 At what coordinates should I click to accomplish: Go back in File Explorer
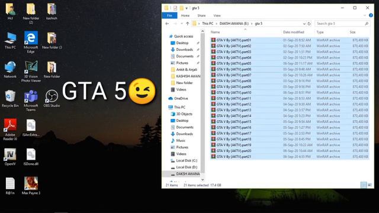point(167,24)
